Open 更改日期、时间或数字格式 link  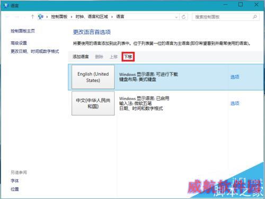35,51
